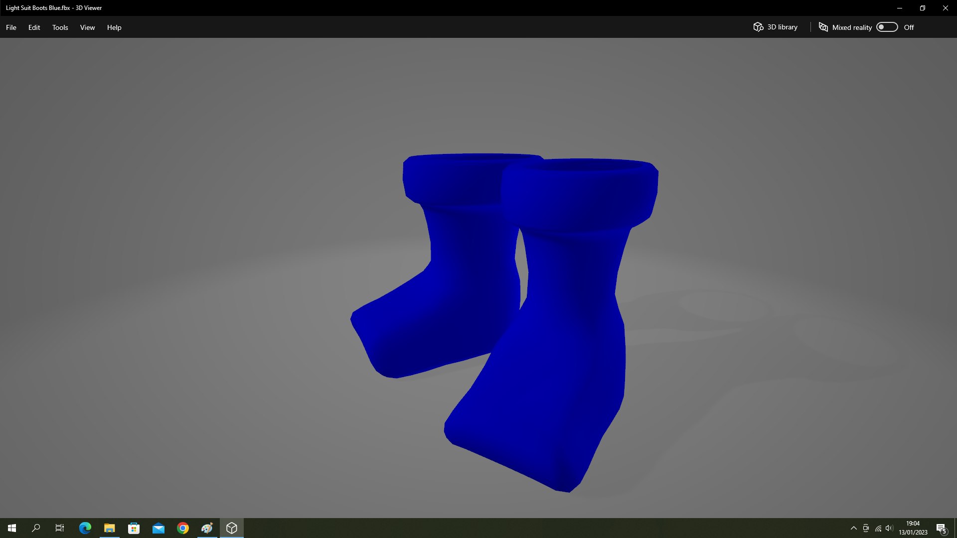957x538 pixels.
Task: Toggle the Mixed reality switch
Action: coord(887,27)
